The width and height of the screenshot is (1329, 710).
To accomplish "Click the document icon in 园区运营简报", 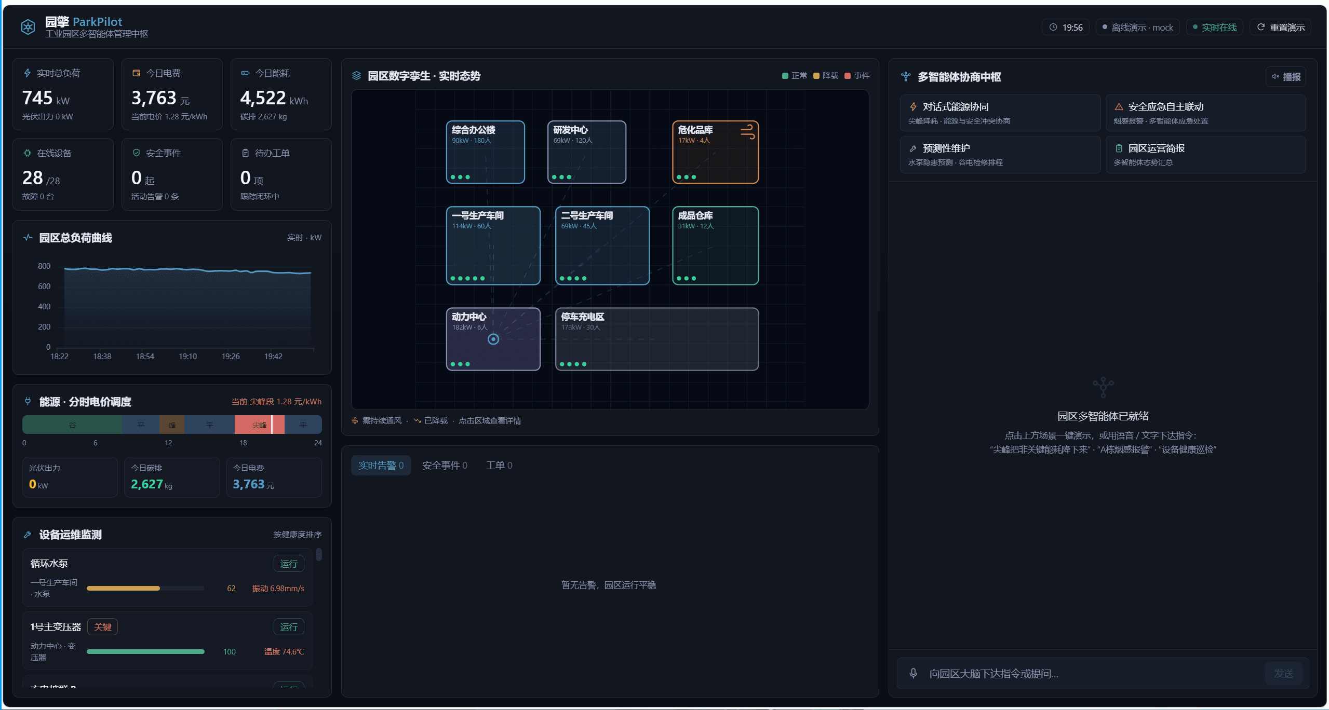I will [1119, 148].
